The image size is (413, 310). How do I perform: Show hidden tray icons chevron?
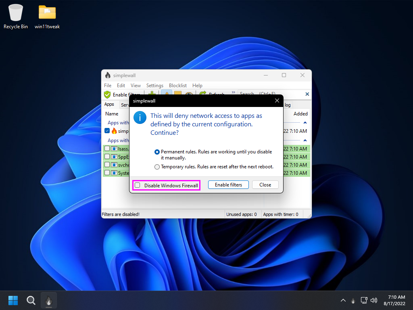pos(343,300)
